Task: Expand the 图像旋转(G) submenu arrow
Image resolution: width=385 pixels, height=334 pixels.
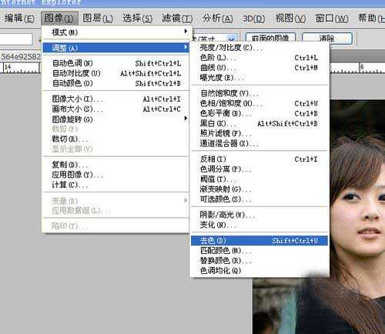Action: point(186,119)
